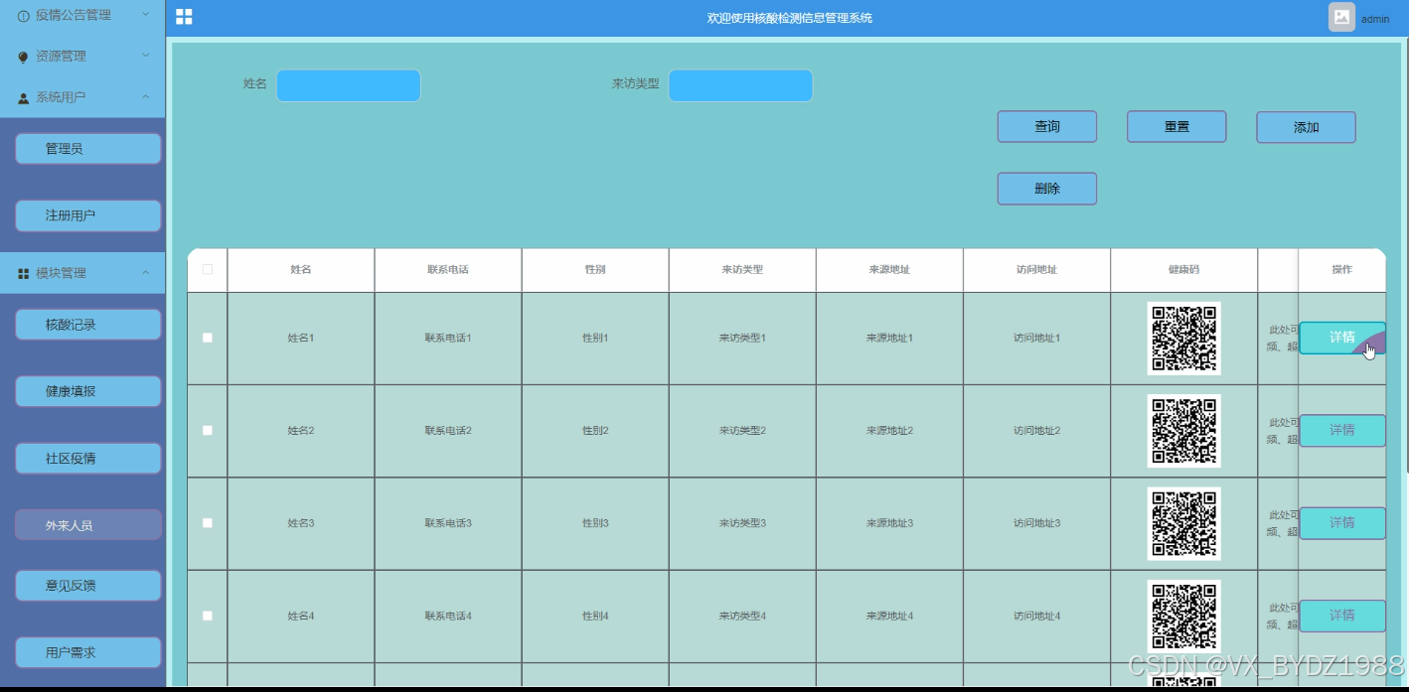Check the checkbox for row 姓名4
This screenshot has height=692, width=1409.
[208, 616]
